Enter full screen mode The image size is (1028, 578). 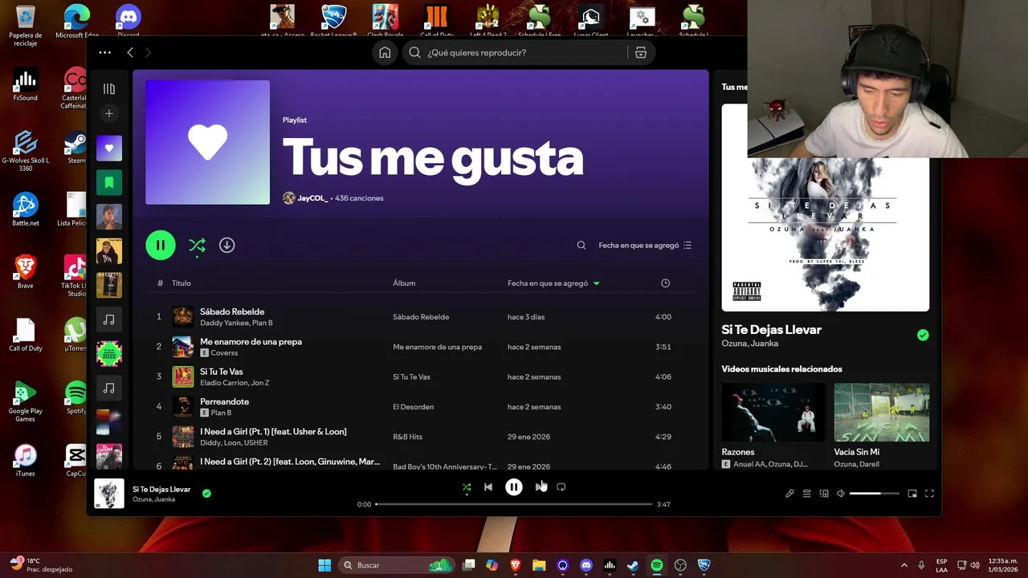pos(929,494)
